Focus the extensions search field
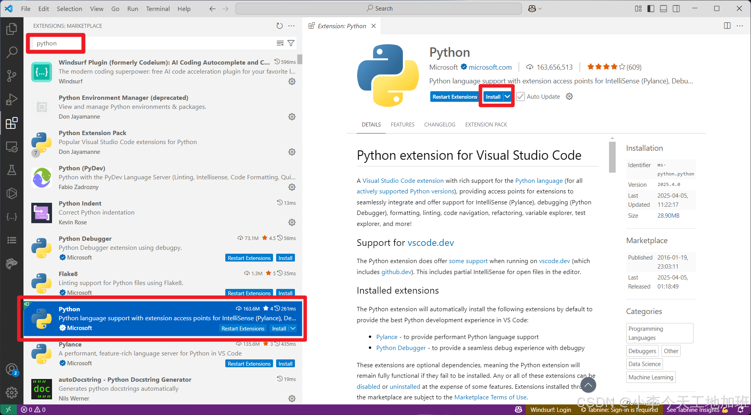Screen dimensions: 751x415 coord(153,43)
